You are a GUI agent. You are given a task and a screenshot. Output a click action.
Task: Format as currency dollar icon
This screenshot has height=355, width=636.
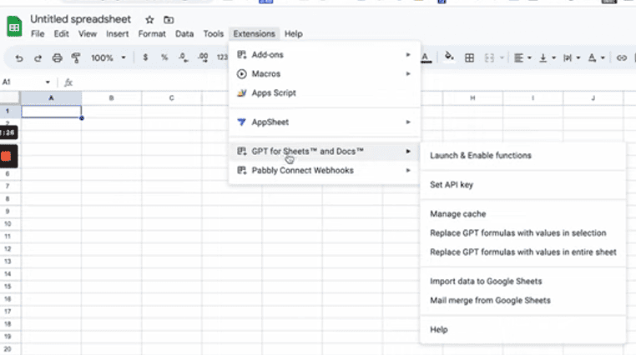coord(145,57)
